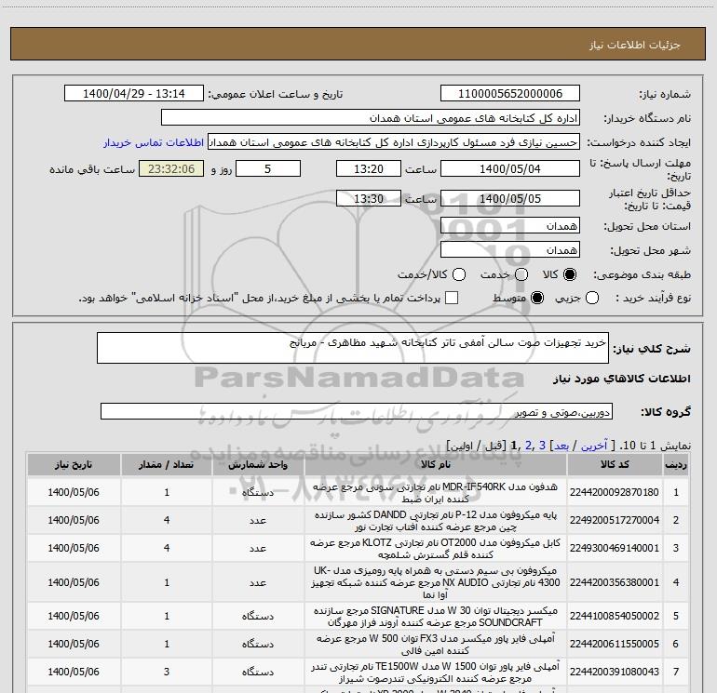Click the TE1500W power amplifier name
Viewport: 717px width, 693px height.
[436, 672]
